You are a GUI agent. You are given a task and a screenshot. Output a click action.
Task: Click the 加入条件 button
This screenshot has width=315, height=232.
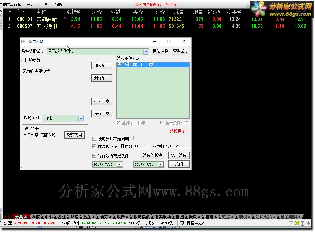102,66
